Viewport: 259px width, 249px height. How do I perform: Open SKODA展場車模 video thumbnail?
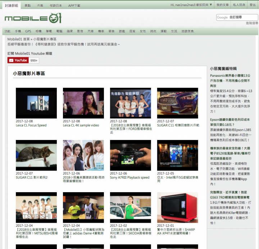(131, 208)
